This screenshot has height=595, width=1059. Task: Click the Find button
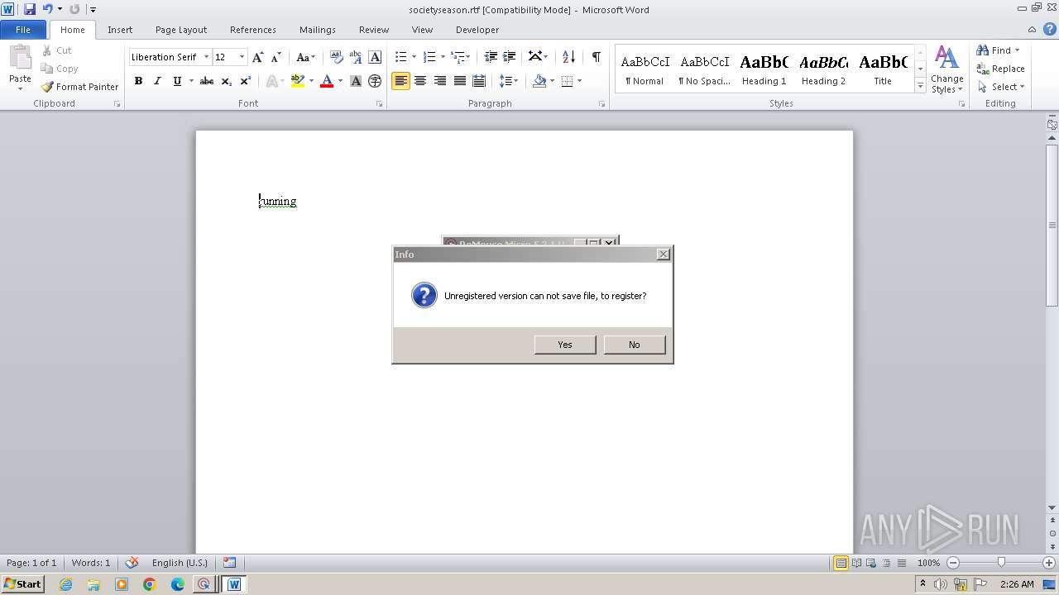[997, 50]
